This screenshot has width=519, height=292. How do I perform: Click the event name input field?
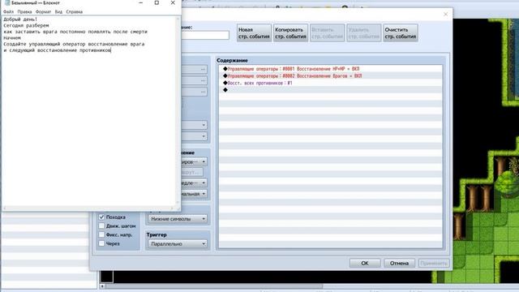click(x=205, y=35)
